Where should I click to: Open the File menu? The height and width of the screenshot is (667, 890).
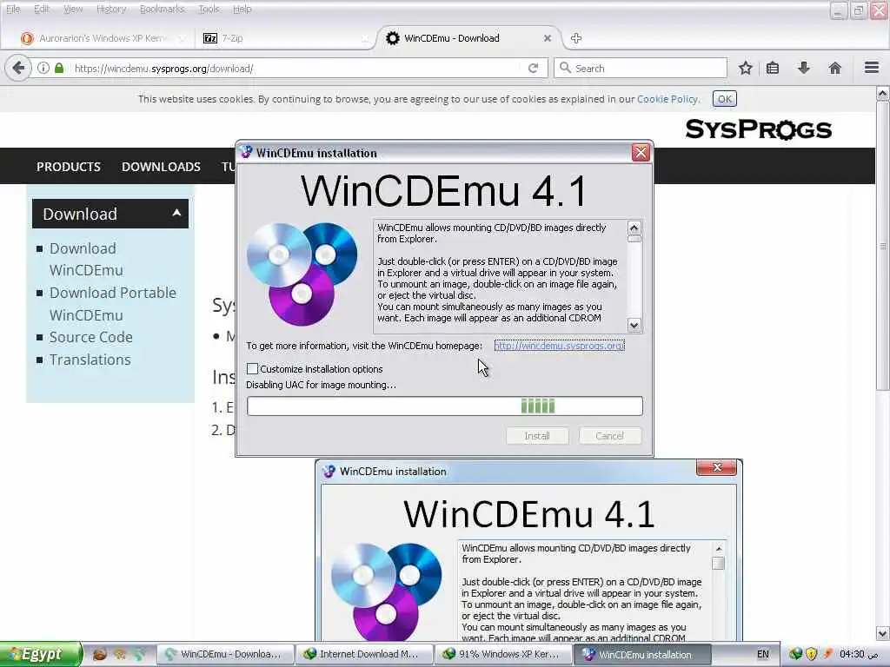pyautogui.click(x=12, y=9)
